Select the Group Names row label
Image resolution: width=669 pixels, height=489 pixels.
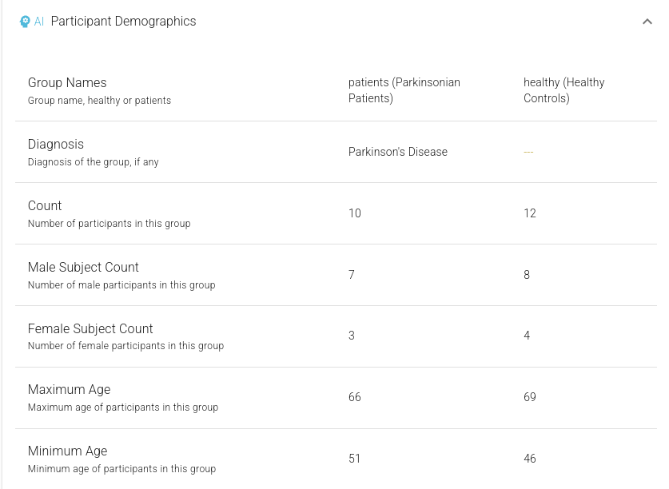click(x=67, y=83)
